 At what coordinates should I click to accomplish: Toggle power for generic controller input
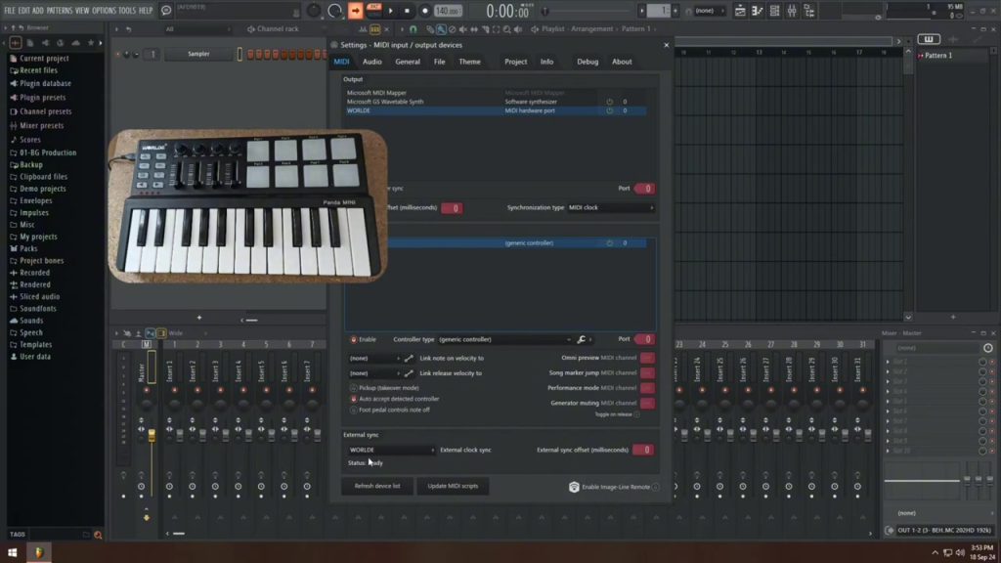[x=610, y=243]
